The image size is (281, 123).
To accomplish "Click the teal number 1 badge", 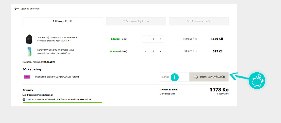I will coord(174,77).
